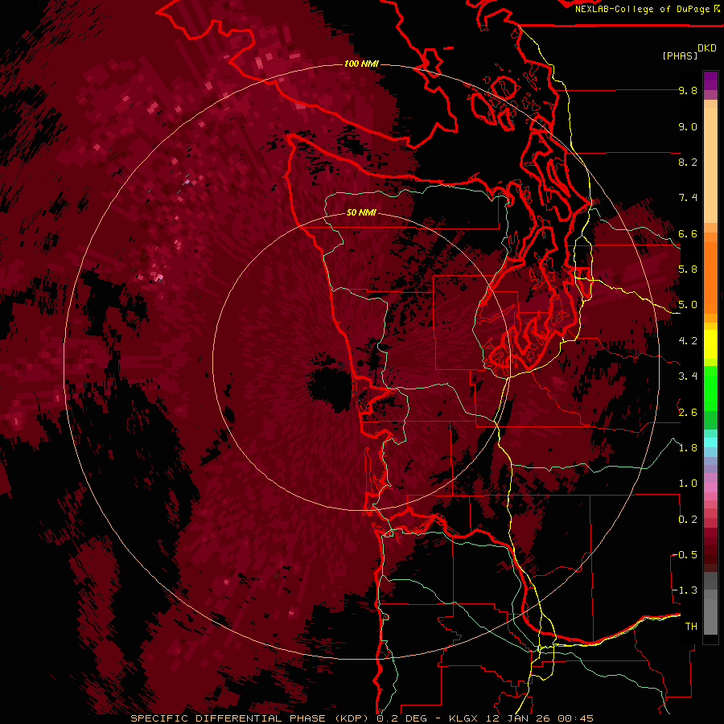Click the -1.3 value on the scale

[685, 590]
